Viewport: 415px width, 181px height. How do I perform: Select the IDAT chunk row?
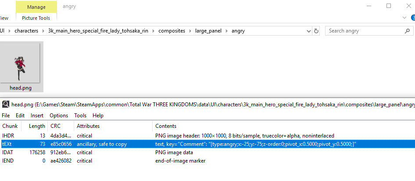tap(175, 152)
